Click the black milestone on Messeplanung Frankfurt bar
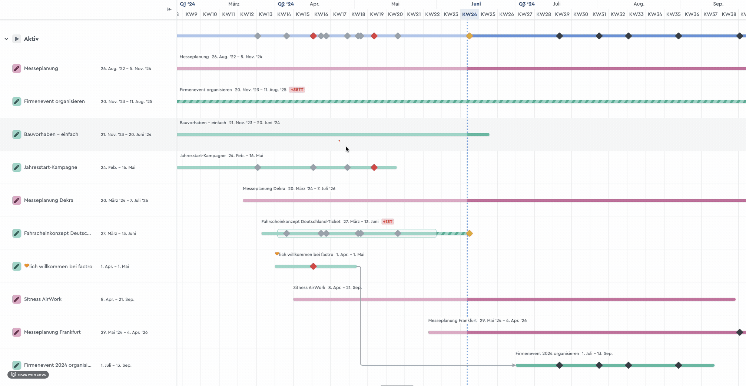 click(740, 332)
